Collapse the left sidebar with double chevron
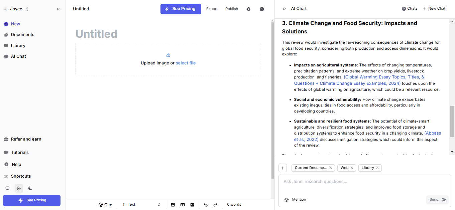This screenshot has height=210, width=455. coord(58,9)
